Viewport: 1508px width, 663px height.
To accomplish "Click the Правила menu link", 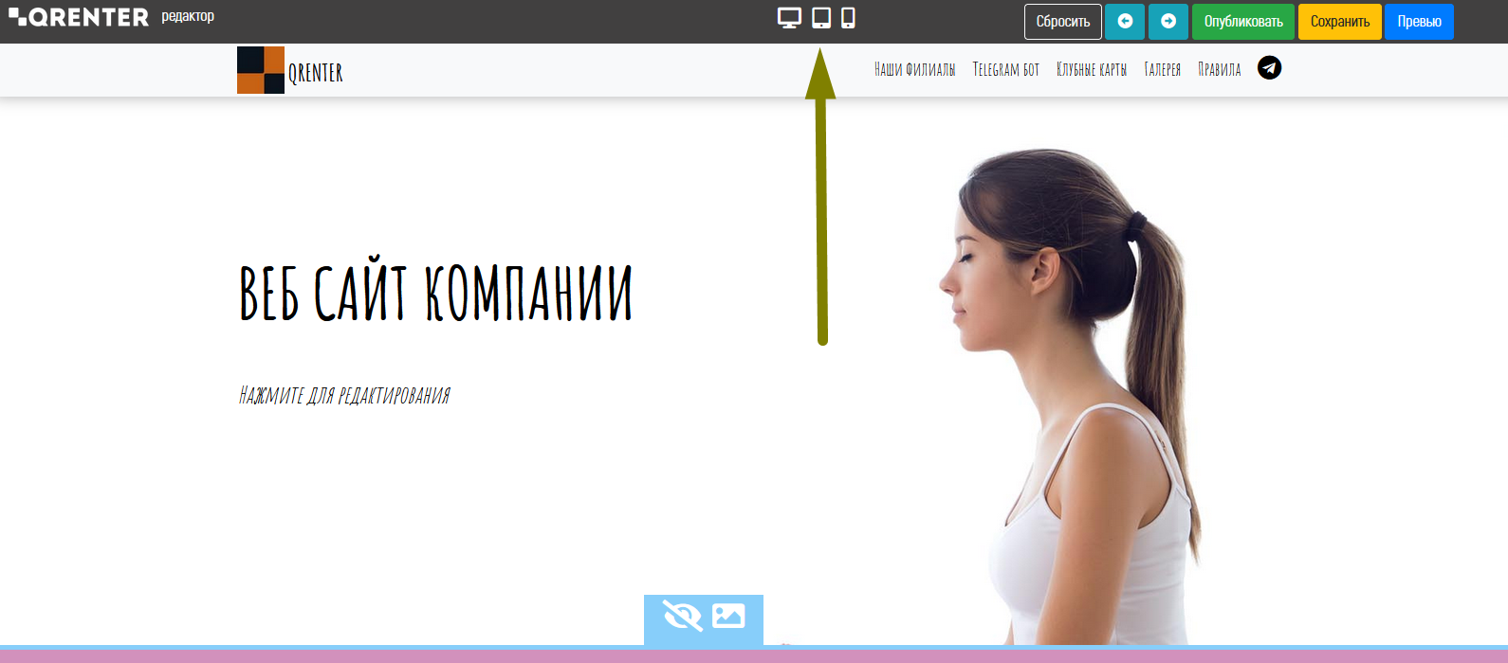I will 1219,69.
